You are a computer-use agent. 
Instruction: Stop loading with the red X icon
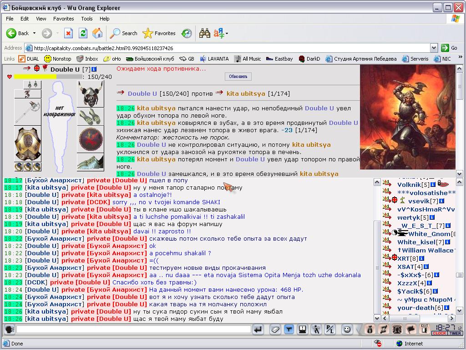click(x=69, y=33)
